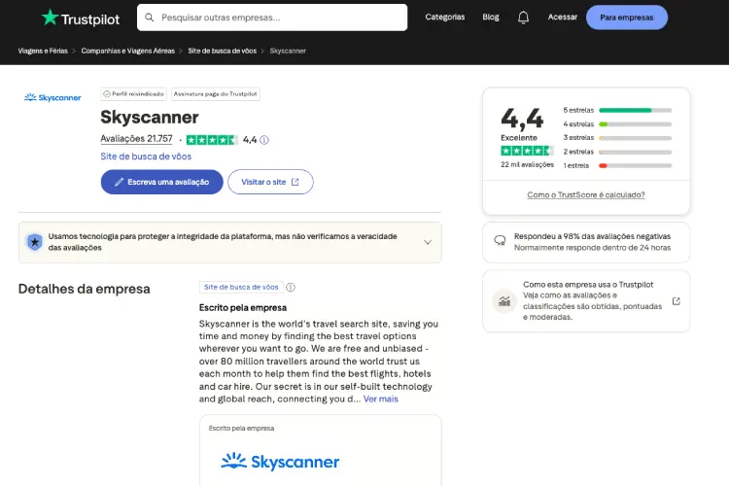Open Avaliações 21.757 link
The width and height of the screenshot is (729, 486).
[x=136, y=139]
